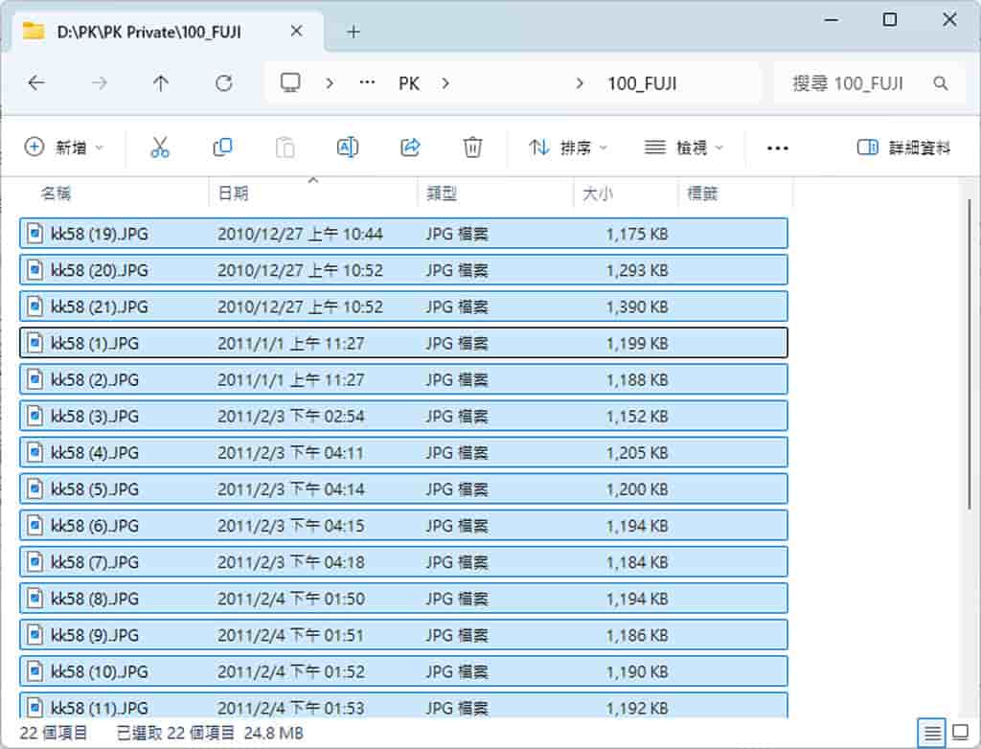Viewport: 981px width, 749px height.
Task: Open the 排序 (Sort) dropdown
Action: click(x=568, y=148)
